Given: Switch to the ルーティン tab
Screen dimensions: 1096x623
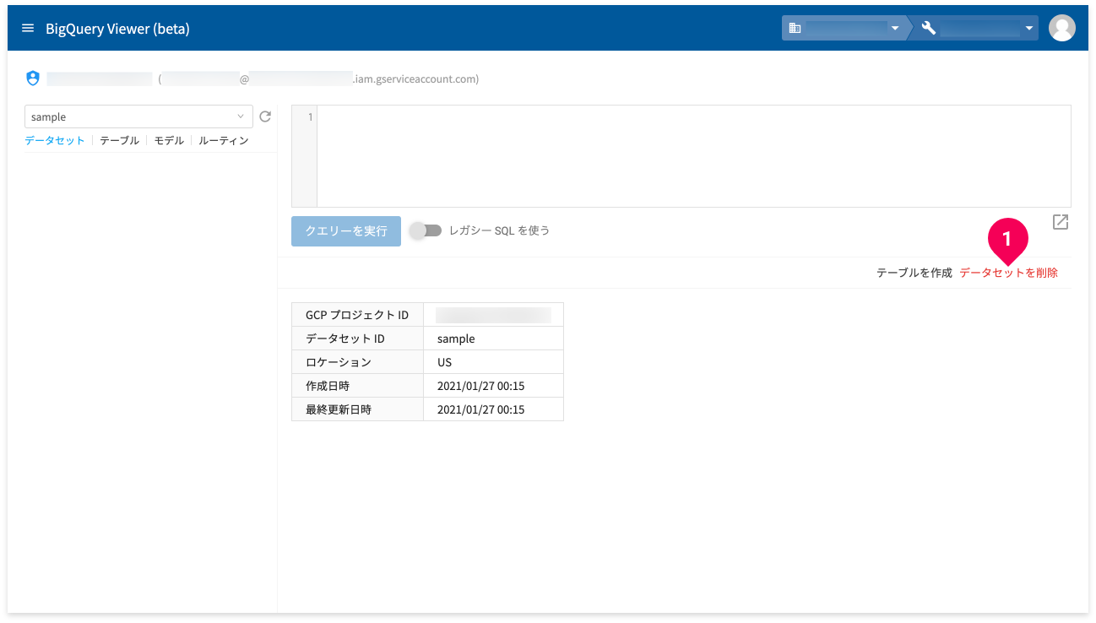Looking at the screenshot, I should click(x=224, y=140).
